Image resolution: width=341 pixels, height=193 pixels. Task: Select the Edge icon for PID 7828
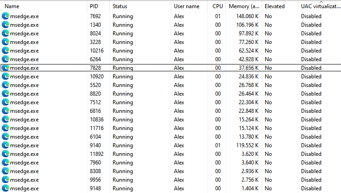tap(5, 68)
